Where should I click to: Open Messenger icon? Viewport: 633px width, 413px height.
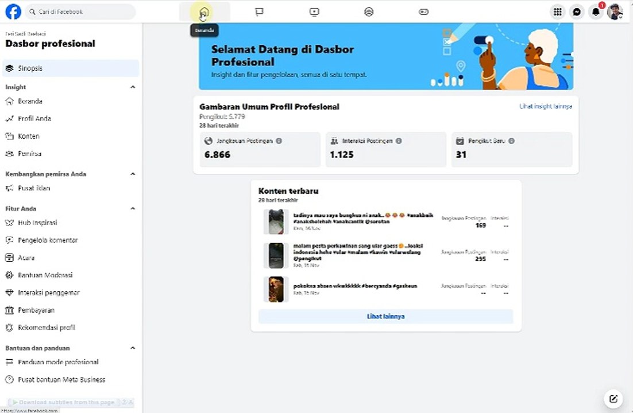tap(577, 12)
